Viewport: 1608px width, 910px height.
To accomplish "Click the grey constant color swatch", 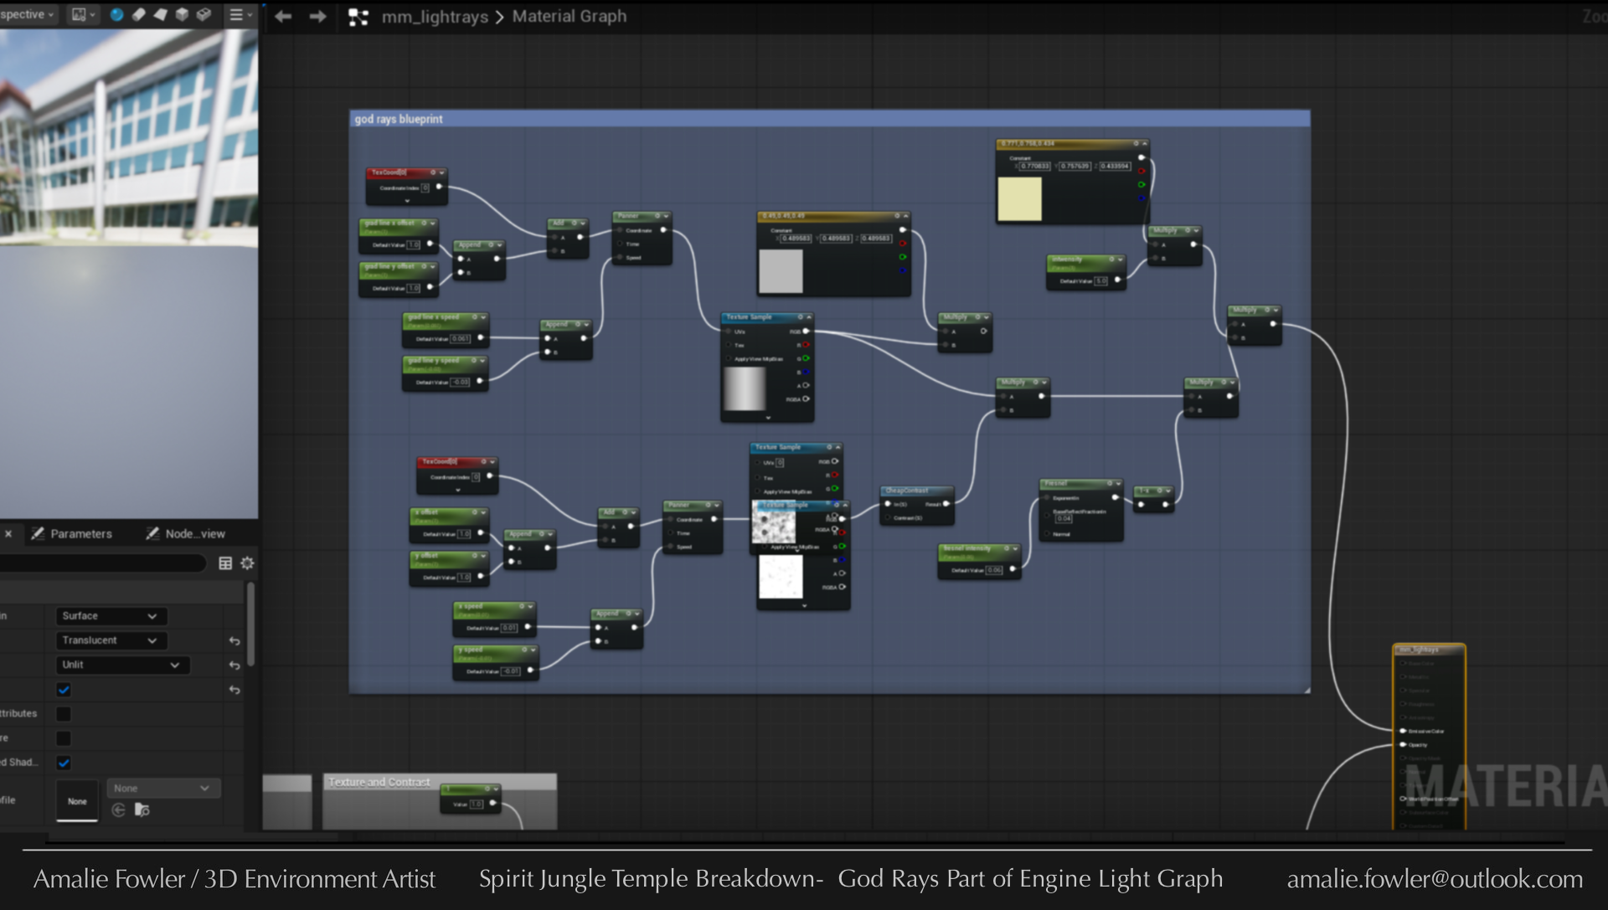I will tap(781, 271).
